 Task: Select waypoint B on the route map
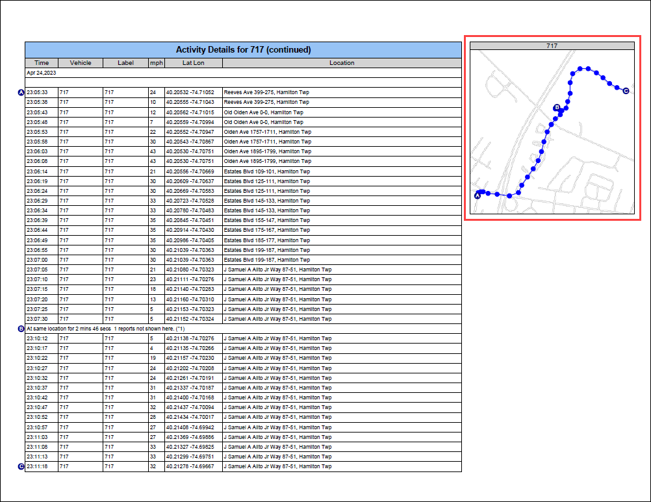(557, 107)
